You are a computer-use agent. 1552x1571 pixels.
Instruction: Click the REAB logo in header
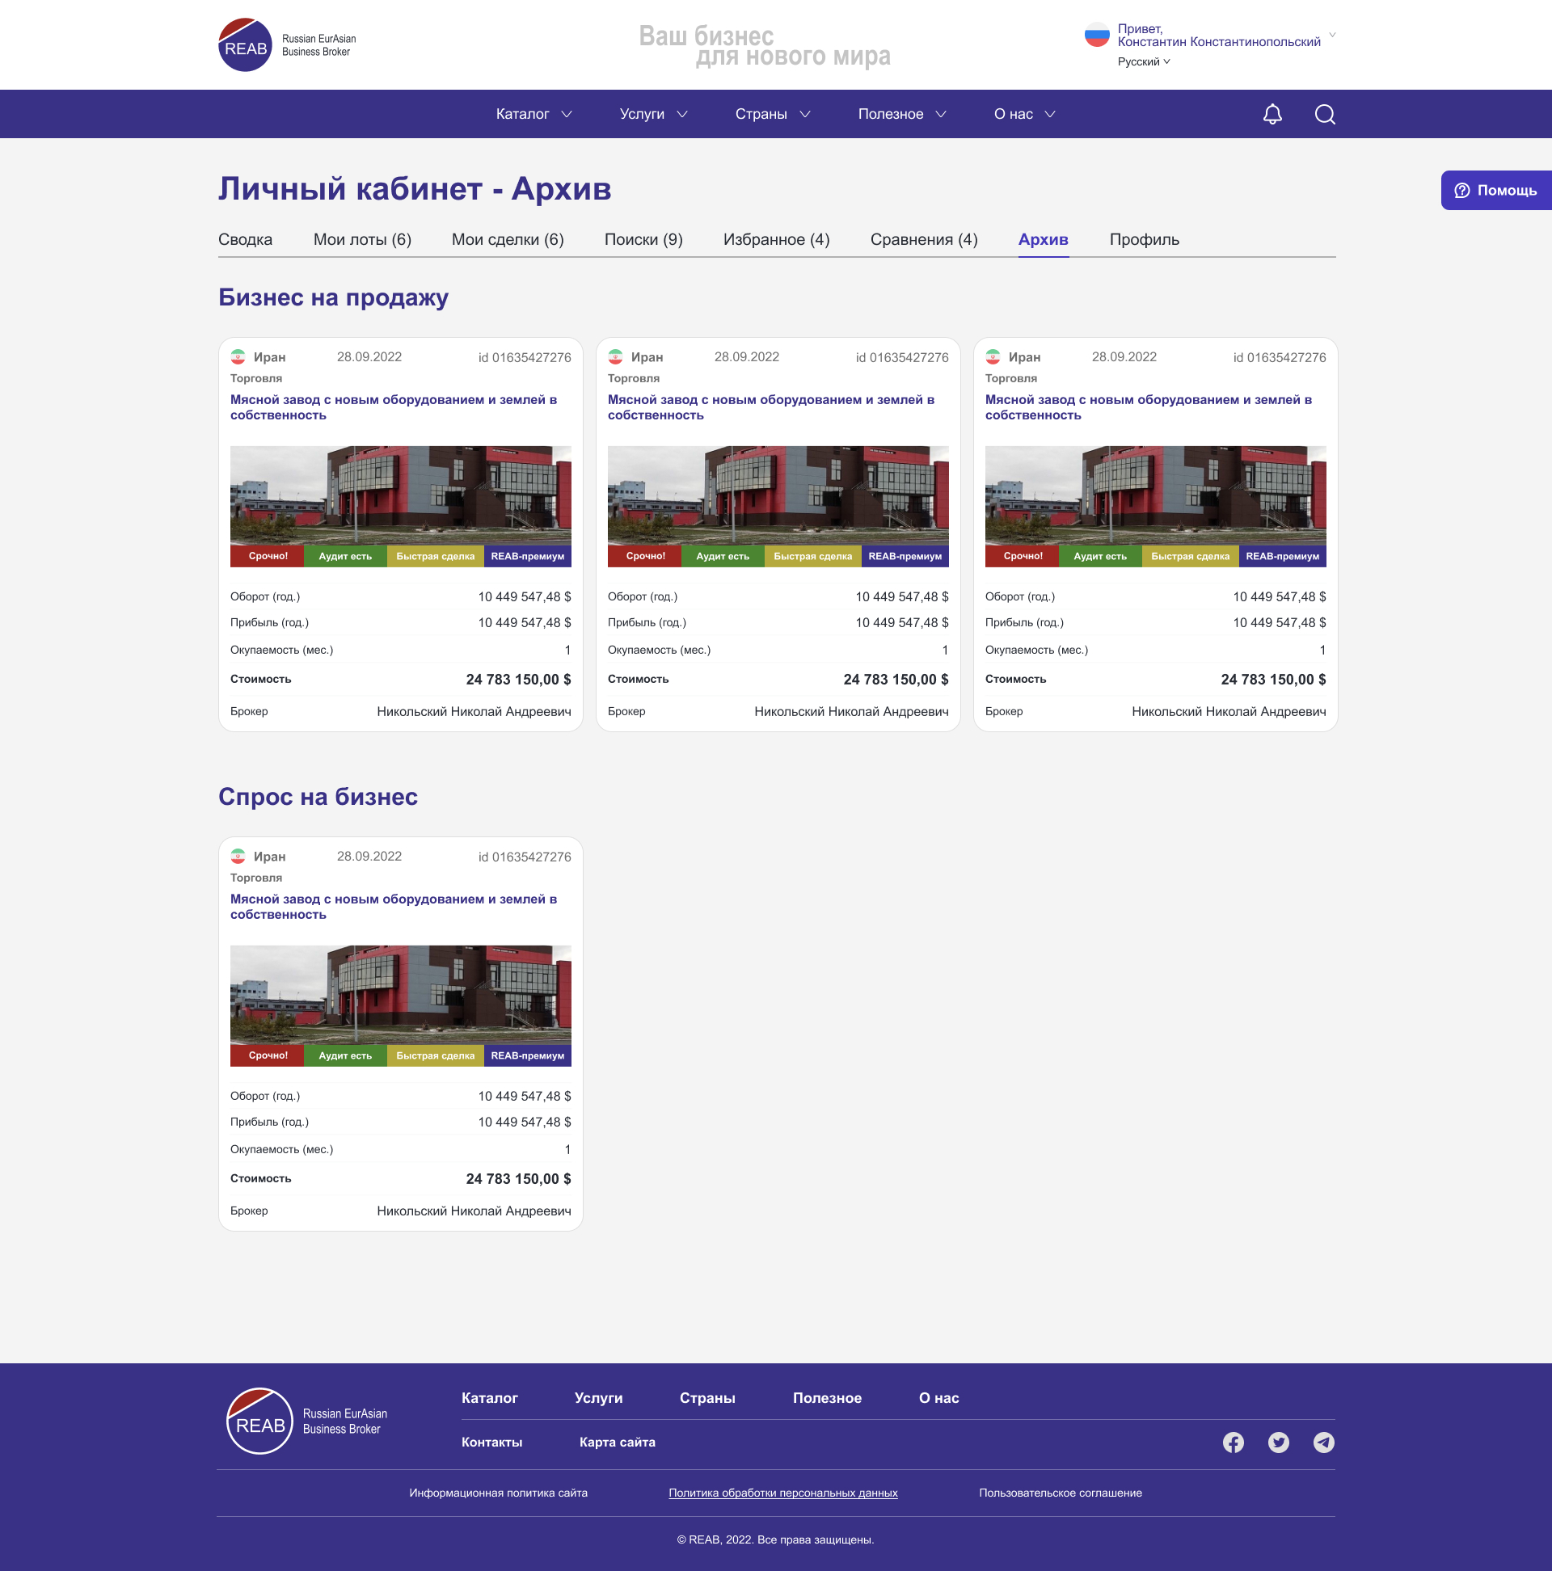(x=245, y=44)
